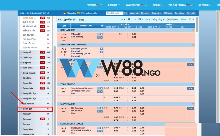The image size is (220, 136).
Task: Open the 3D CASINO top menu
Action: (x=205, y=5)
